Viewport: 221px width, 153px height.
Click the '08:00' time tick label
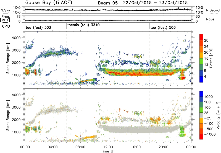80,147
